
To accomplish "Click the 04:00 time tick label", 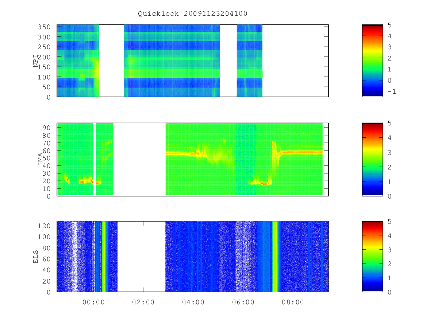I will (x=193, y=302).
